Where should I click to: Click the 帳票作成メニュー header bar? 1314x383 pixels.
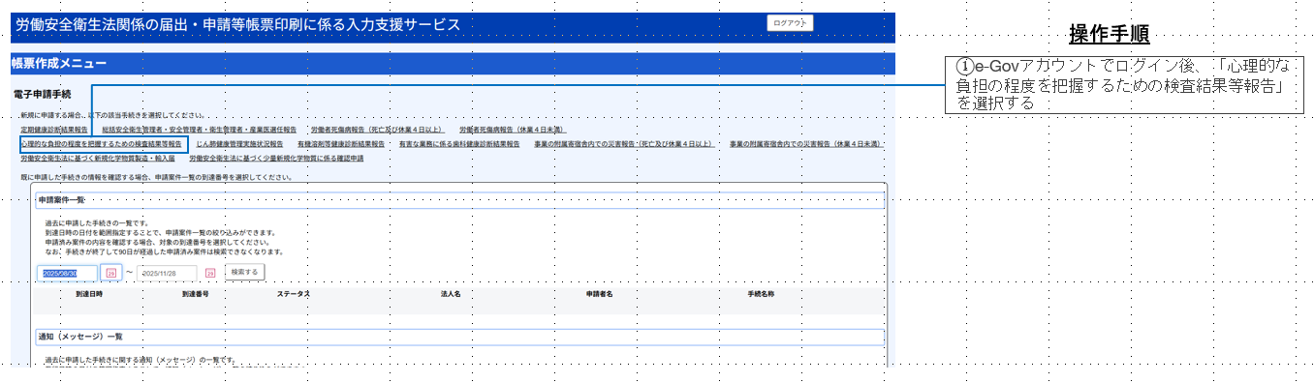click(x=453, y=64)
